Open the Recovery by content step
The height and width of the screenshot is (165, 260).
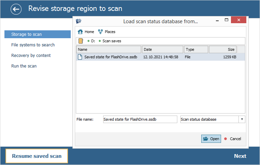point(31,56)
